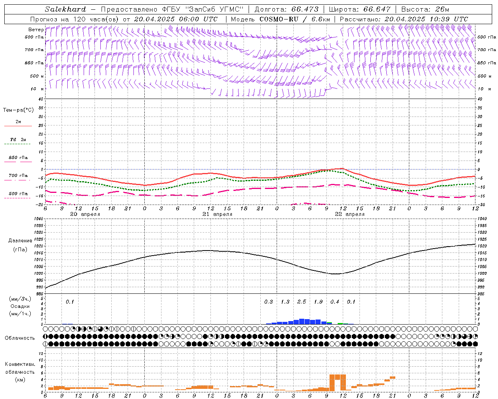Screen dimensions: 498x399
Task: Click the Ветер wind panel label
Action: pyautogui.click(x=36, y=30)
